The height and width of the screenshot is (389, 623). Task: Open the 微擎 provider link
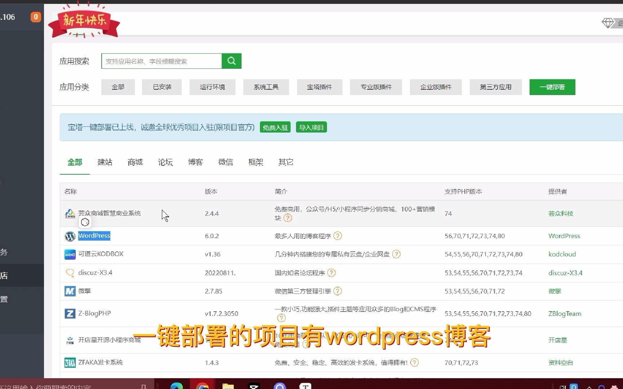555,291
